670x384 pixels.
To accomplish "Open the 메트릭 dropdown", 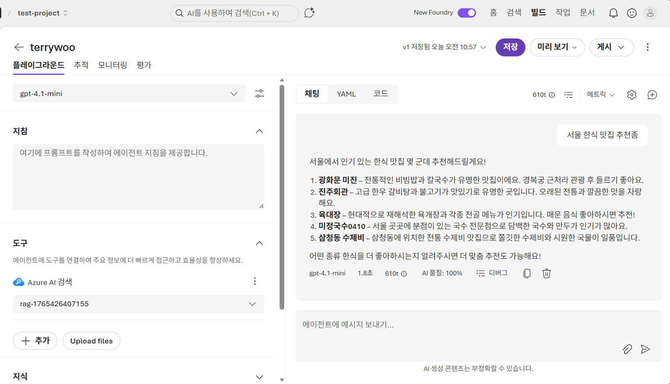I will pos(600,94).
